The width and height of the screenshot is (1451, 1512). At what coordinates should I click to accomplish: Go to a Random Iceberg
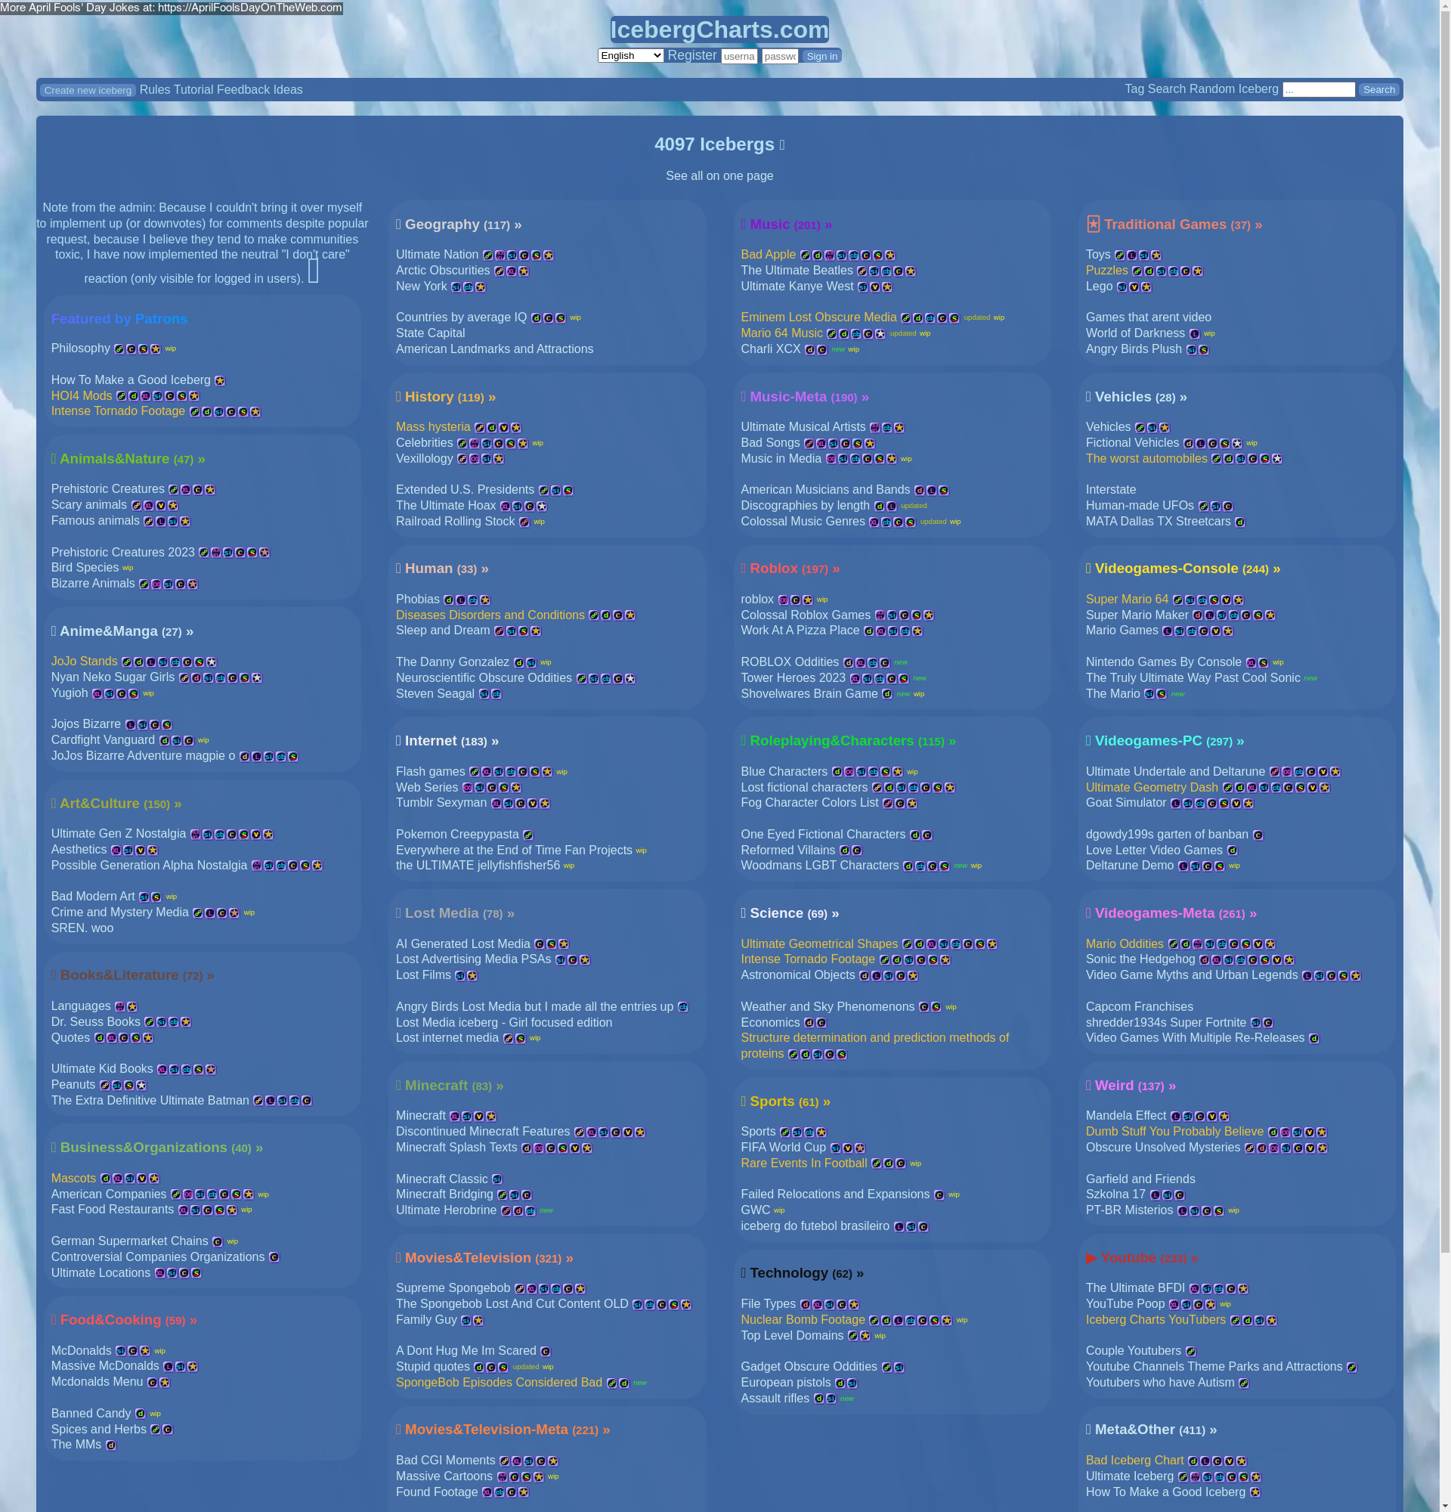1233,88
